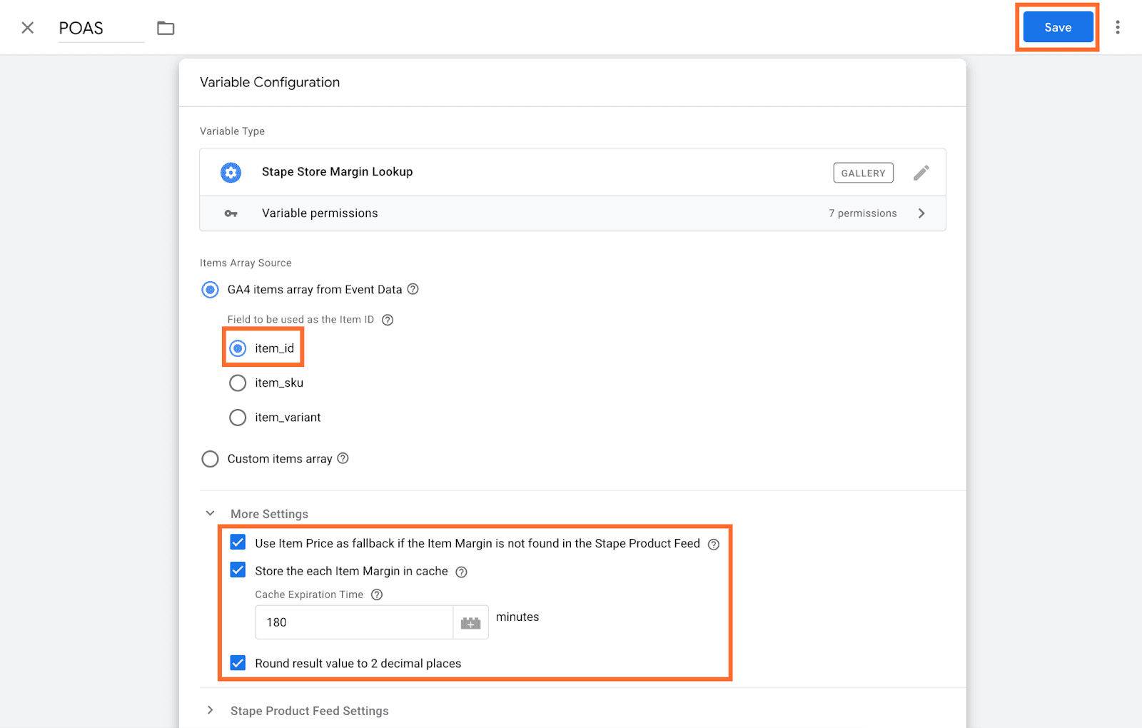Open the Variable permissions details

(x=921, y=213)
